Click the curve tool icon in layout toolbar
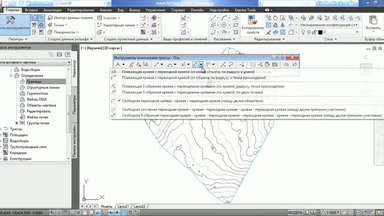The height and width of the screenshot is (216, 384). [170, 64]
